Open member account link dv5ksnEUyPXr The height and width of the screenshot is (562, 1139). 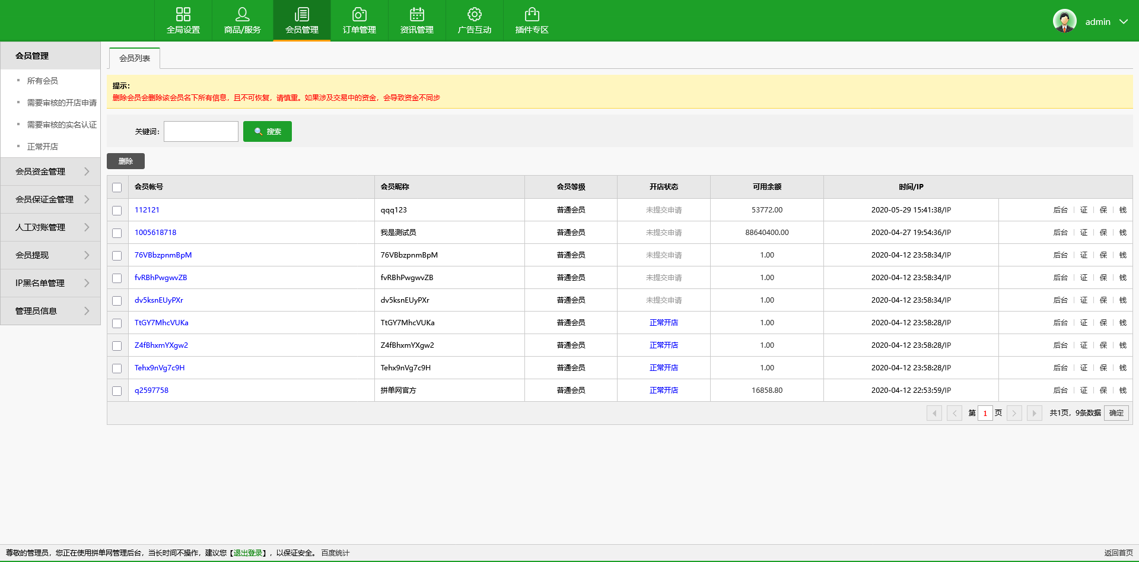point(159,300)
